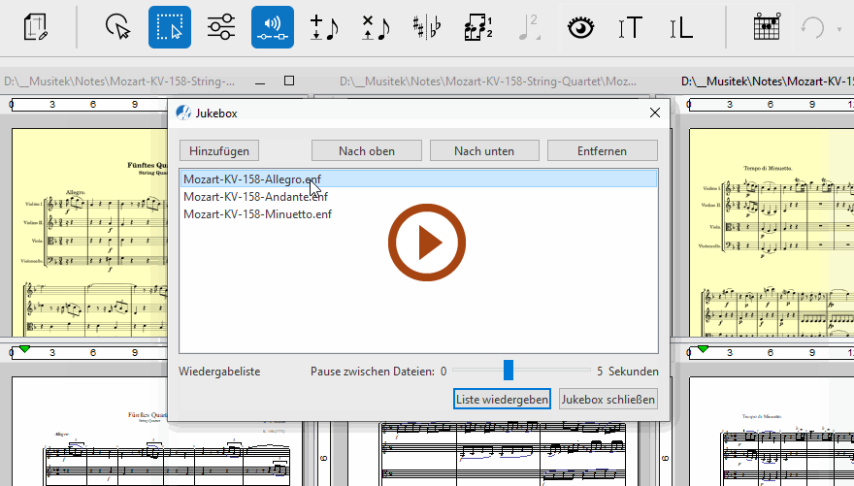Viewport: 854px width, 486px height.
Task: Click the Hinzufügen button
Action: pyautogui.click(x=219, y=150)
